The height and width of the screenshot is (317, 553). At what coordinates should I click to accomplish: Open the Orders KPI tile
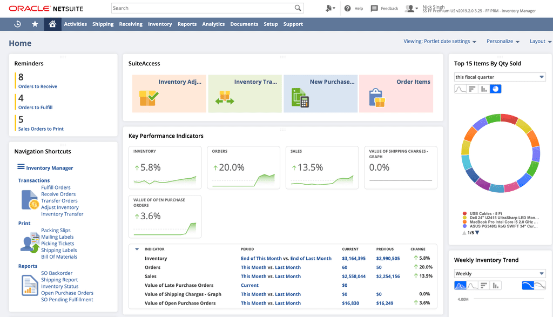[x=244, y=167]
